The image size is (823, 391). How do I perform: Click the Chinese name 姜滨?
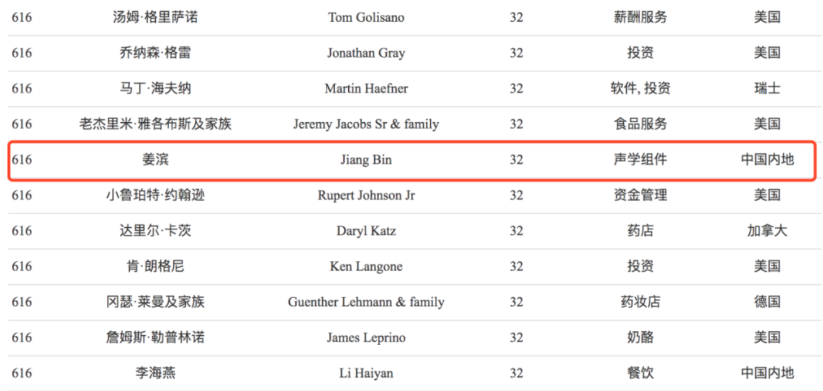tap(155, 160)
